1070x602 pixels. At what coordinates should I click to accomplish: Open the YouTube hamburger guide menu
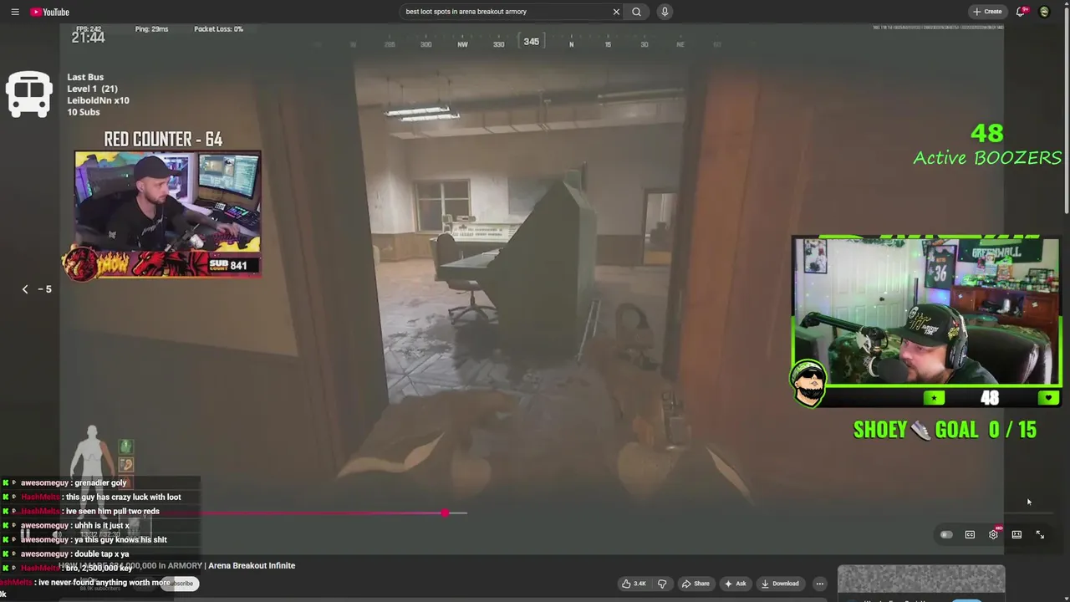tap(14, 12)
